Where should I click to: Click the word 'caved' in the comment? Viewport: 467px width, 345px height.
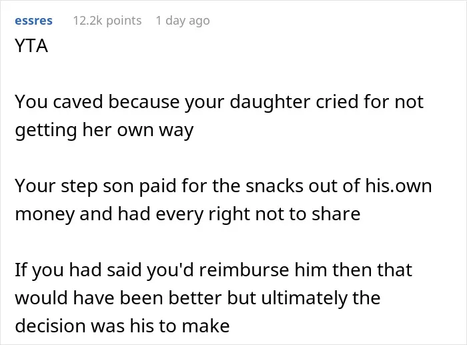pyautogui.click(x=78, y=102)
